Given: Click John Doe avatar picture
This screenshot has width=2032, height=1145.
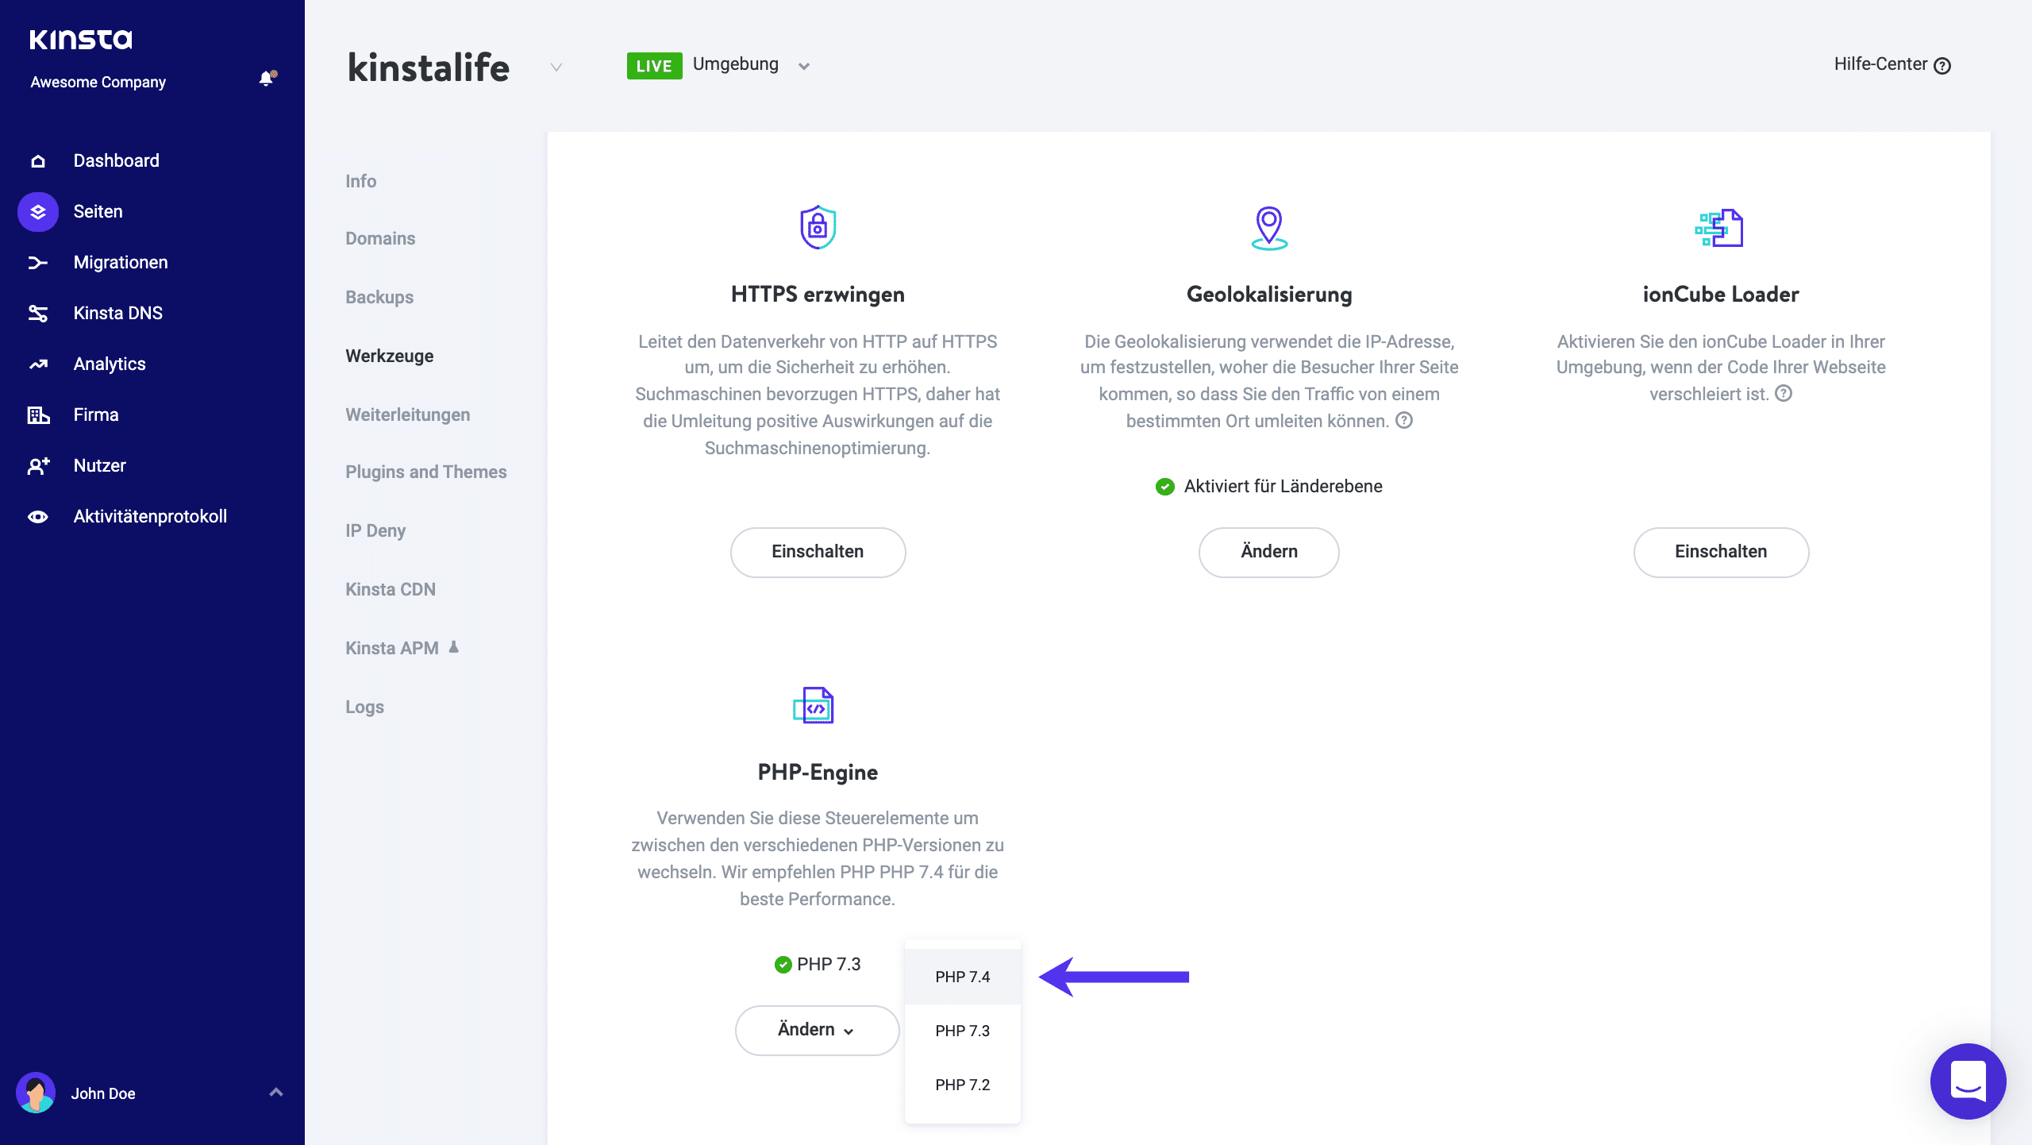Looking at the screenshot, I should click(36, 1093).
